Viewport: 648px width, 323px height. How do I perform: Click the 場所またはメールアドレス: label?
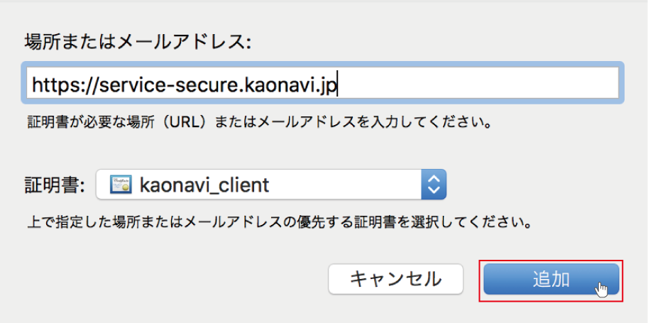point(138,42)
